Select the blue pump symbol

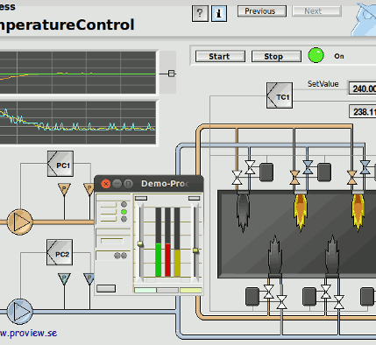pos(20,312)
